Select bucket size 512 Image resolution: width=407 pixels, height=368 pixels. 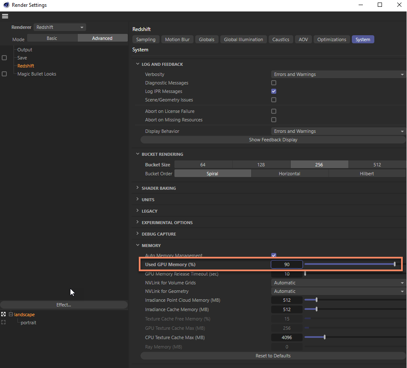coord(377,165)
